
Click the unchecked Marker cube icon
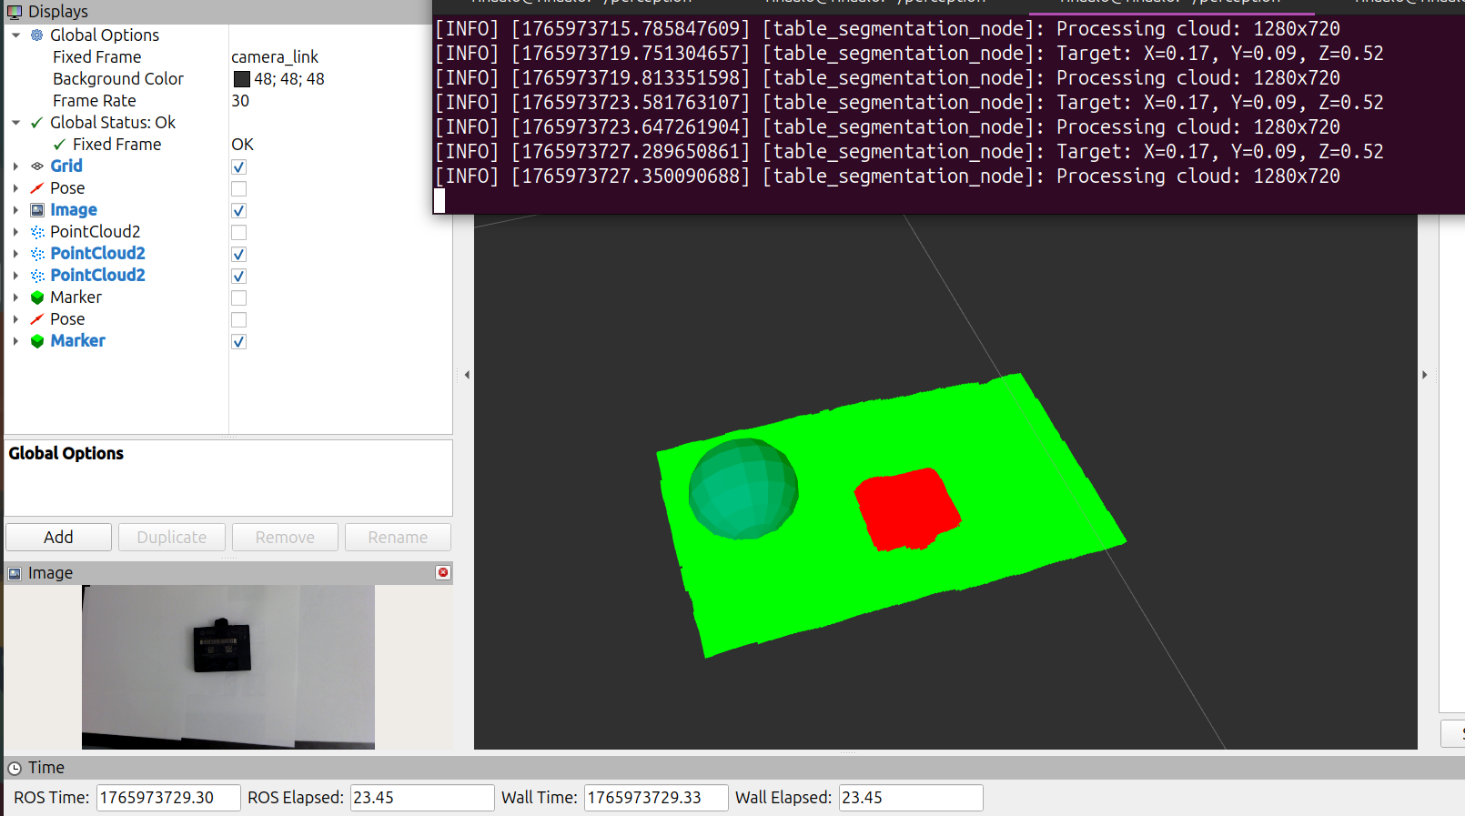(37, 297)
